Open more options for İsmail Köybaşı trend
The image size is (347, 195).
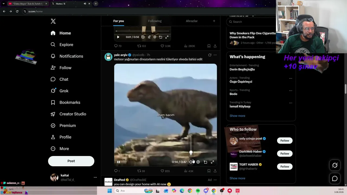tap(291, 103)
